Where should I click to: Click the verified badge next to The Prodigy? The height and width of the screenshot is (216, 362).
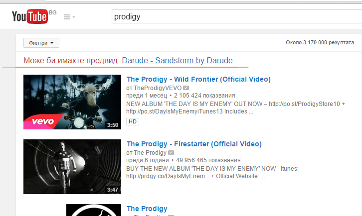pos(171,153)
